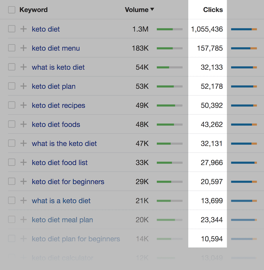264x270 pixels.
Task: Check the box for keto diet row
Action: tap(12, 29)
